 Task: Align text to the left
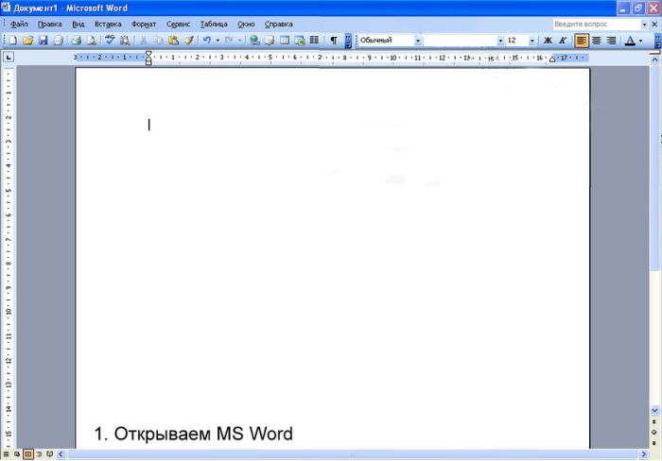pos(582,41)
